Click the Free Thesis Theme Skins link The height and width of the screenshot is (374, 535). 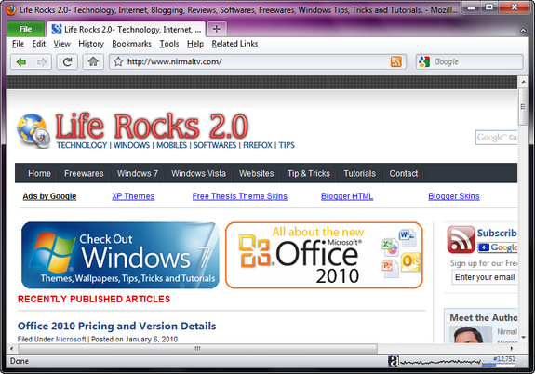(240, 196)
